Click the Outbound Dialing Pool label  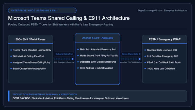tap(64, 54)
